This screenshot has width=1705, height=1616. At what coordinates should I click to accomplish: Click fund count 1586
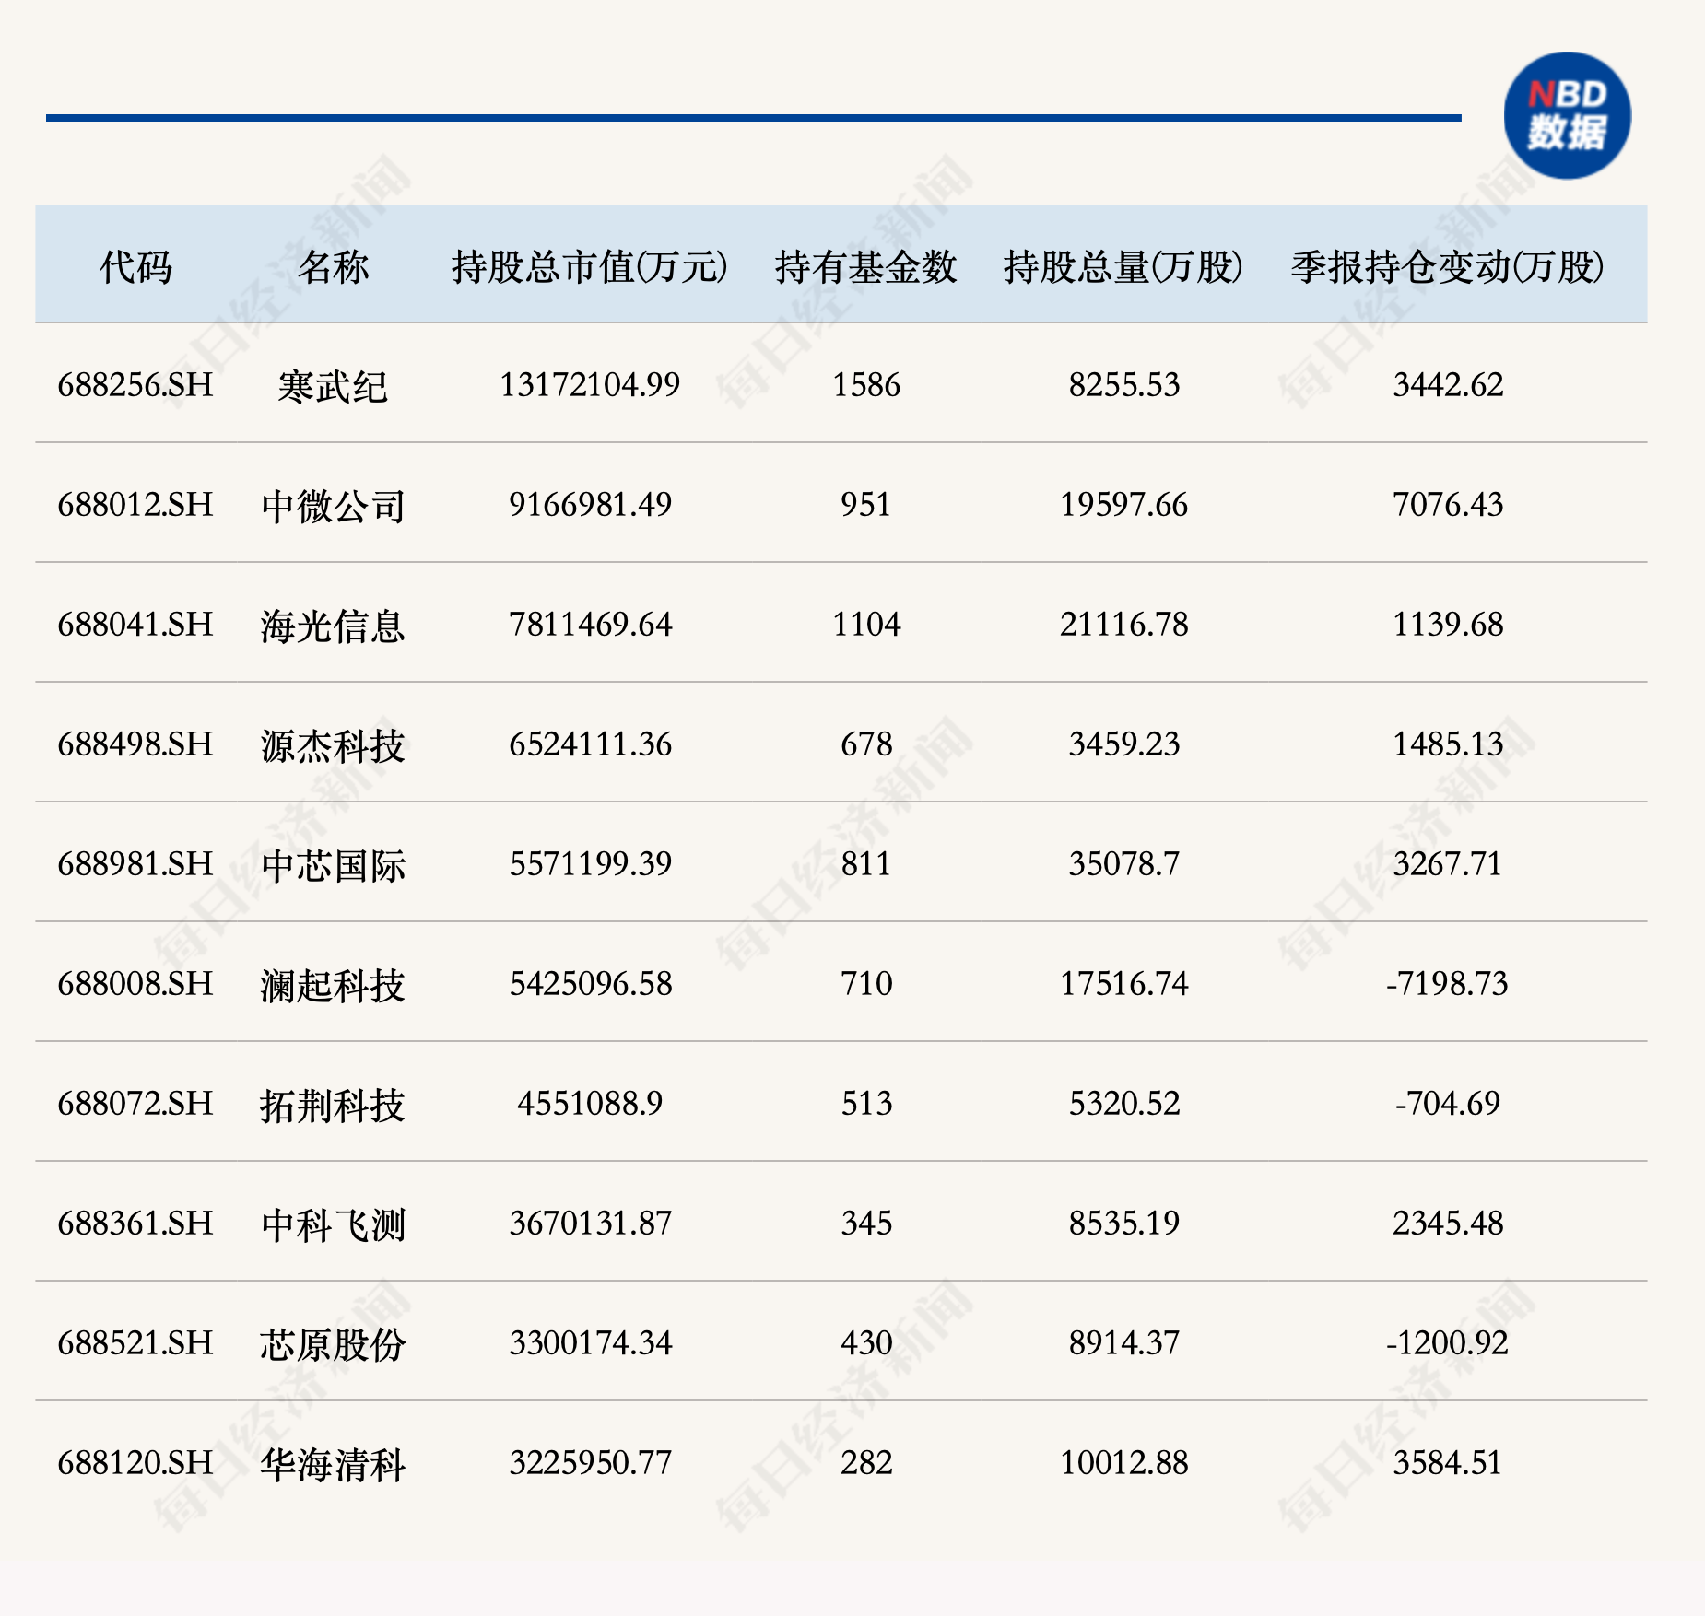click(866, 385)
